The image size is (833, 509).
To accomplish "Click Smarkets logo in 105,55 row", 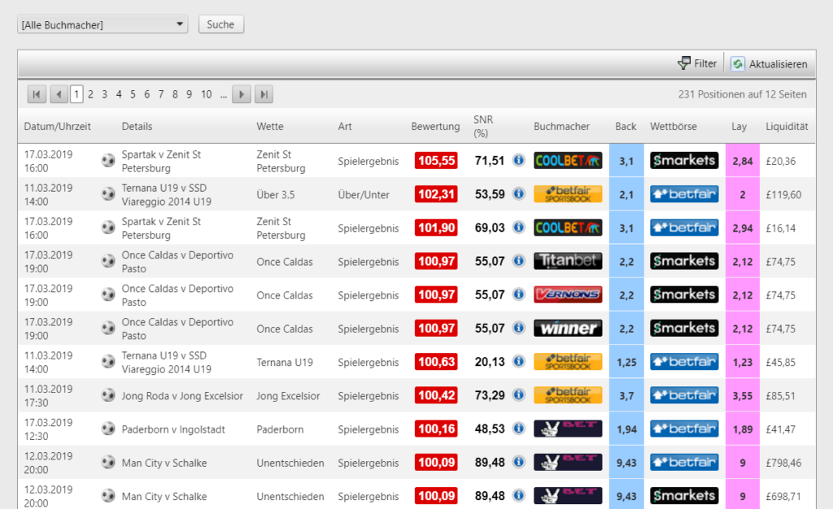I will pyautogui.click(x=684, y=160).
